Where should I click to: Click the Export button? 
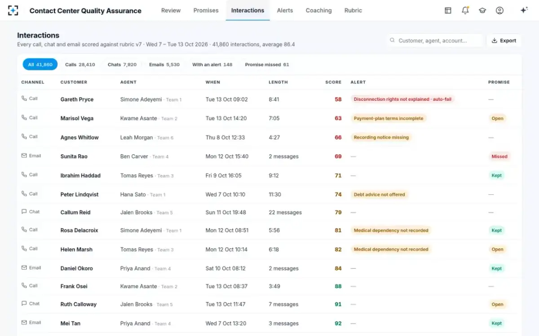[x=504, y=40]
